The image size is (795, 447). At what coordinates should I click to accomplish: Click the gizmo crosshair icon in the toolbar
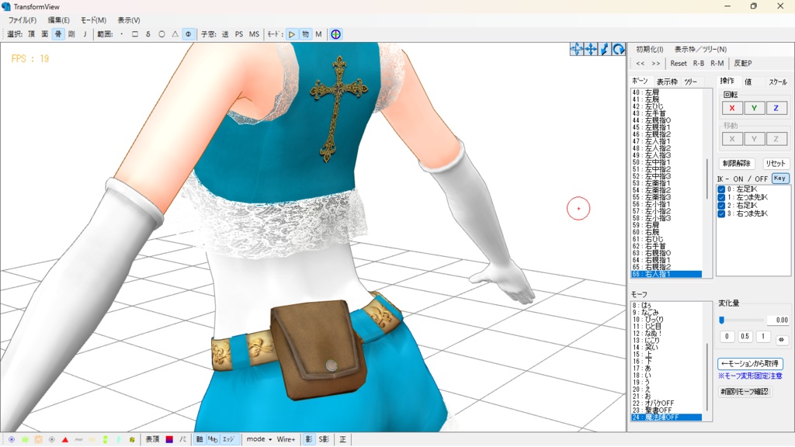335,34
